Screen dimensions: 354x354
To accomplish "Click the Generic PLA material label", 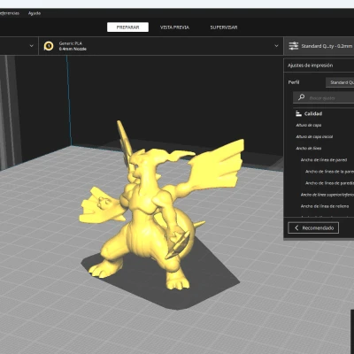I will 71,43.
